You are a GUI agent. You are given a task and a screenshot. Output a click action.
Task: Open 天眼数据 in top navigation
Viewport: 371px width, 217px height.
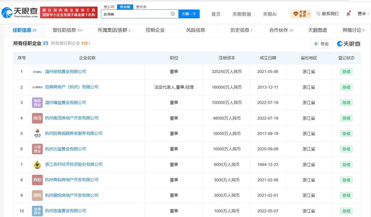[242, 14]
